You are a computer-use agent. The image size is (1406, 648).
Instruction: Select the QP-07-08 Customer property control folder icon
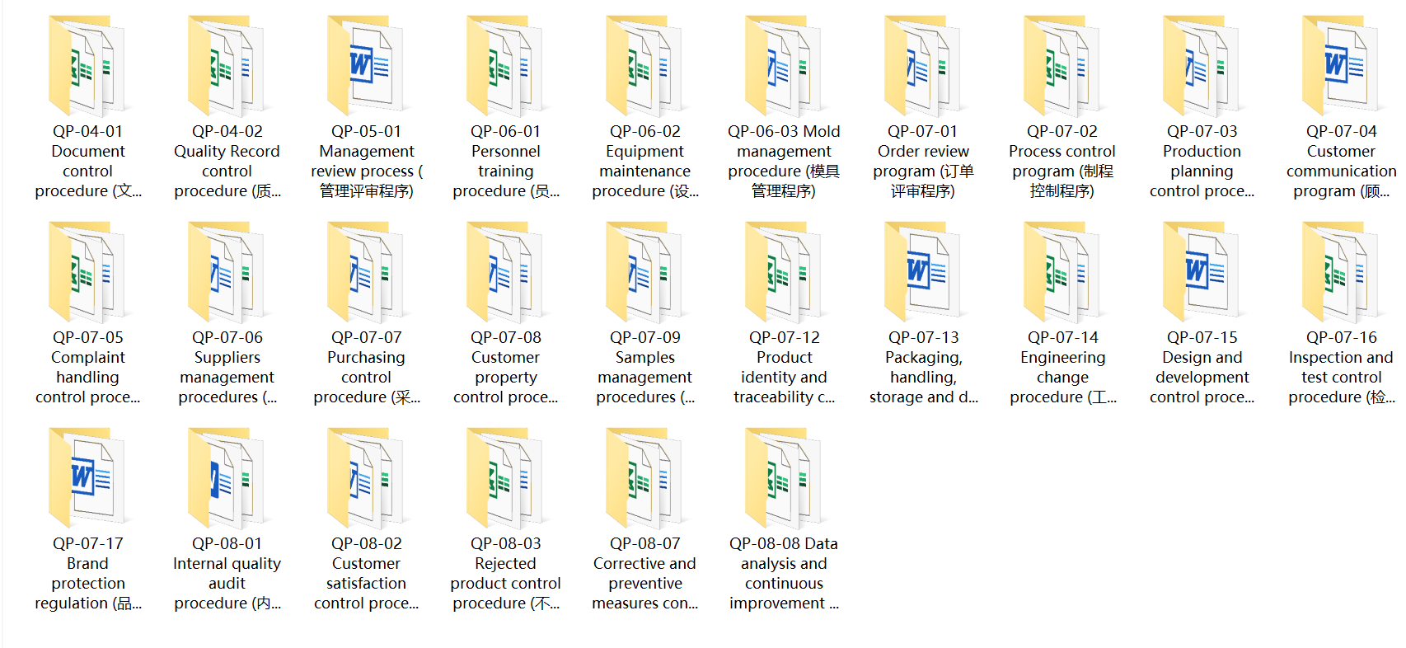point(505,272)
